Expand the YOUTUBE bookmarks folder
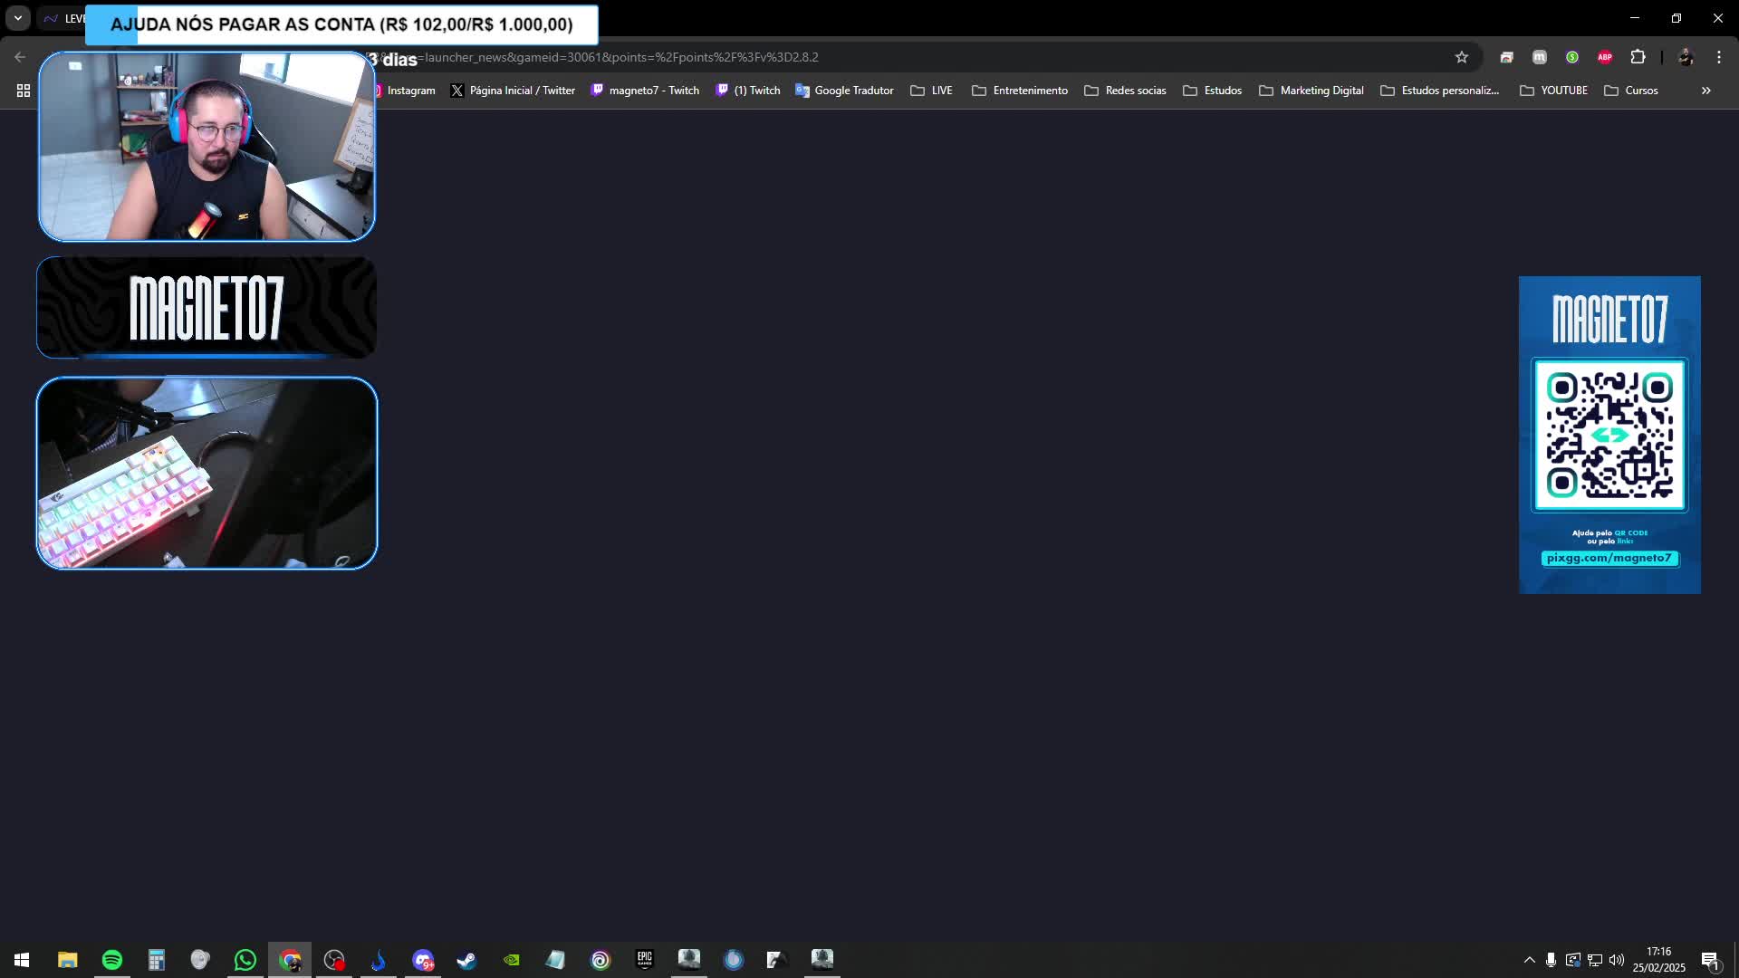The image size is (1739, 978). coord(1554,91)
